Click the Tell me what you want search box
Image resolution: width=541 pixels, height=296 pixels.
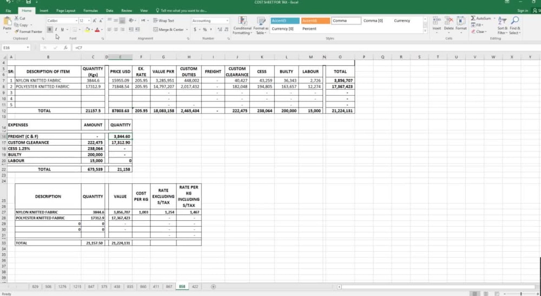tap(181, 11)
